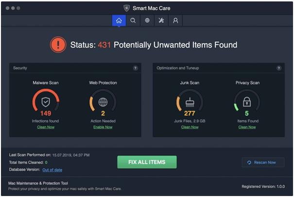Screen dimensions: 294x197
Task: Click the Mac Maintenance & Protection Tool text
Action: pos(38,183)
